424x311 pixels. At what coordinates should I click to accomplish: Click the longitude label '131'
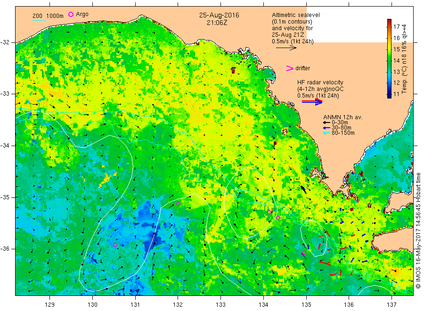(x=135, y=304)
